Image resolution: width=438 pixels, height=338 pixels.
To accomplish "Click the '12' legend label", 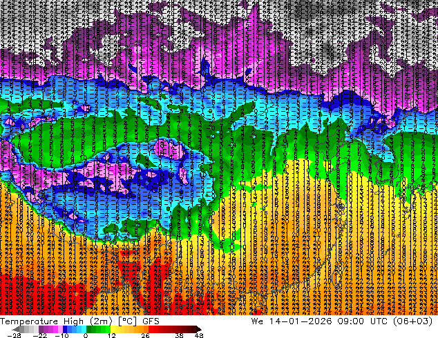I will [x=112, y=335].
